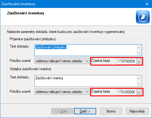This screenshot has height=118, width=152.
Task: Open Výdejka Položky ocenit valuation dropdown
Action: pos(62,92)
